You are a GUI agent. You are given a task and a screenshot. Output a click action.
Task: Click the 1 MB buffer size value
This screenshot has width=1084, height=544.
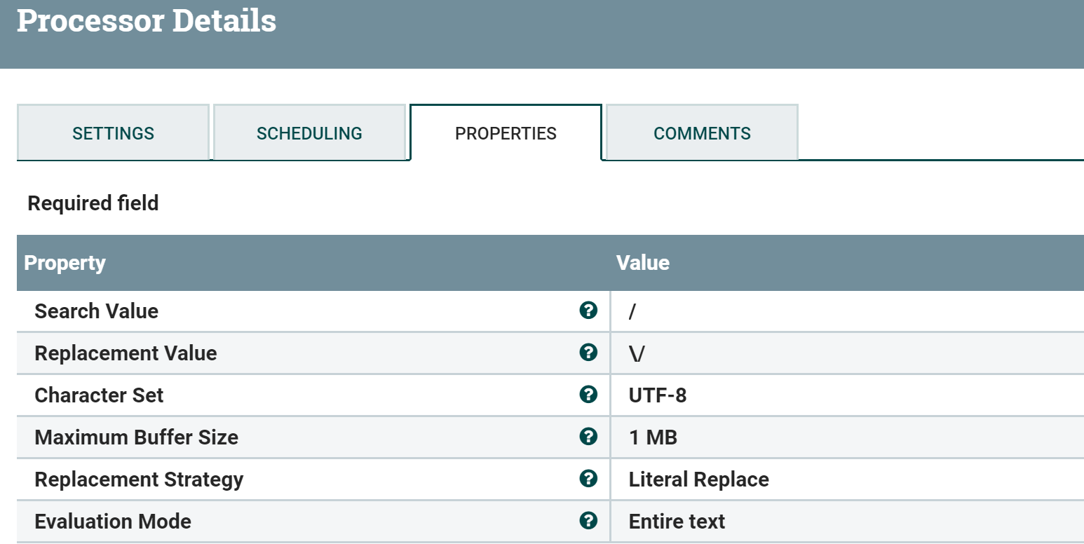tap(653, 437)
